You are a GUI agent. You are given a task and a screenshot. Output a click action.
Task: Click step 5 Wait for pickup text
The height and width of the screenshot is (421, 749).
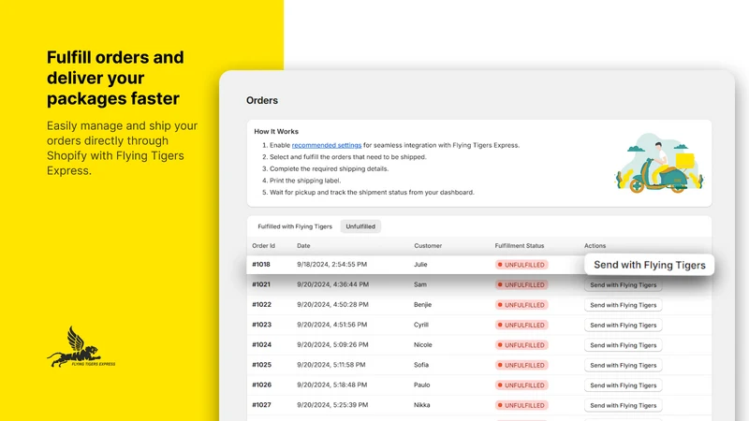pyautogui.click(x=372, y=193)
